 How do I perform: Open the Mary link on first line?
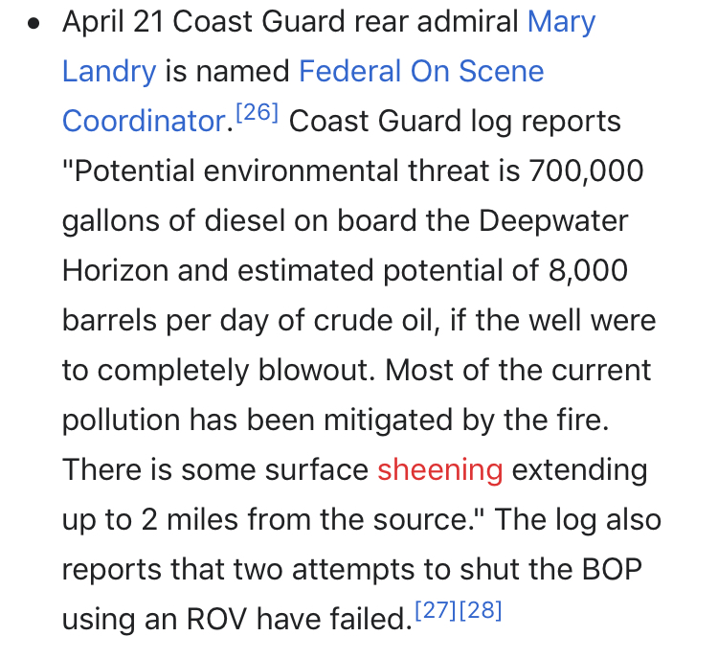coord(561,23)
